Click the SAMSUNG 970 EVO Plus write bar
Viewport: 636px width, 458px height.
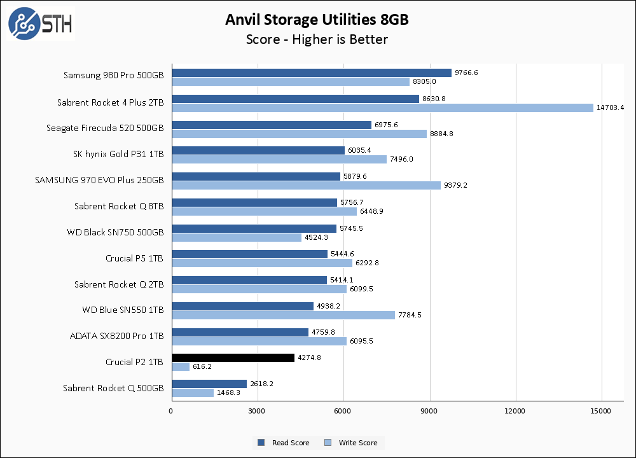point(306,186)
